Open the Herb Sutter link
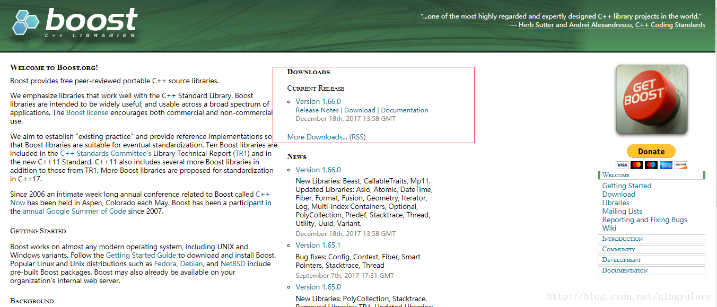 point(536,25)
